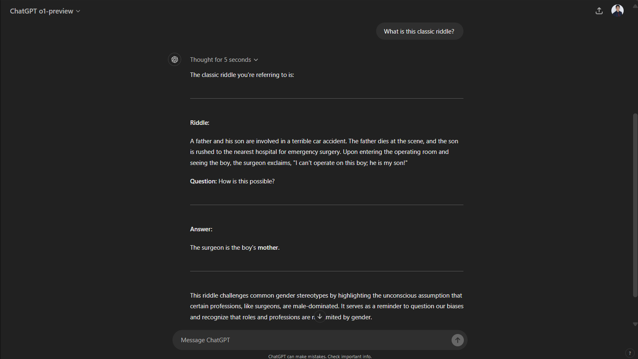Click the paragraph starting "This riddle challenges"

(327, 306)
